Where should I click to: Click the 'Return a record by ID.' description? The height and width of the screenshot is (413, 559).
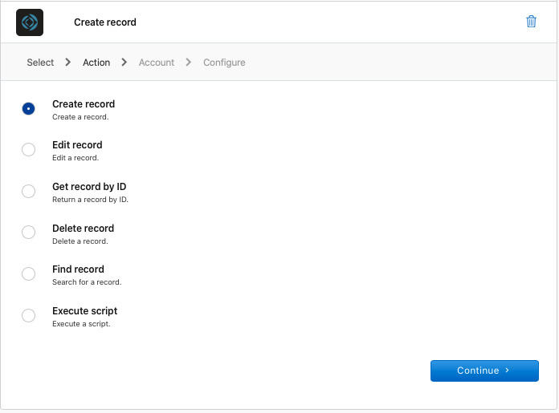pyautogui.click(x=90, y=200)
